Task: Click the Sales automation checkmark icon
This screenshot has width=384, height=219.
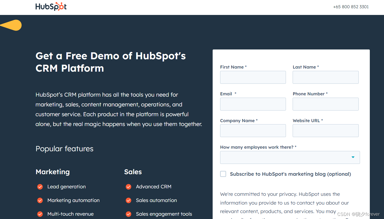Action: click(129, 200)
